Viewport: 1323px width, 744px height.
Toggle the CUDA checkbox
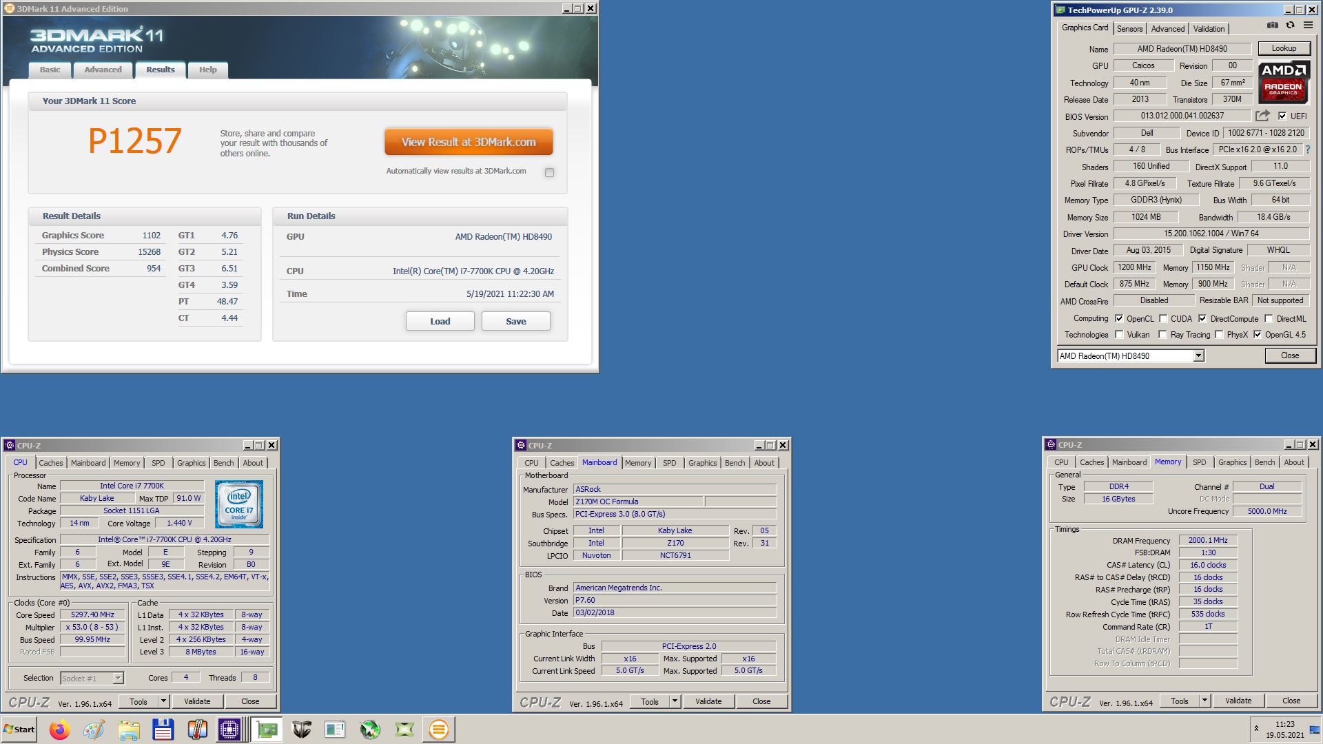1163,318
